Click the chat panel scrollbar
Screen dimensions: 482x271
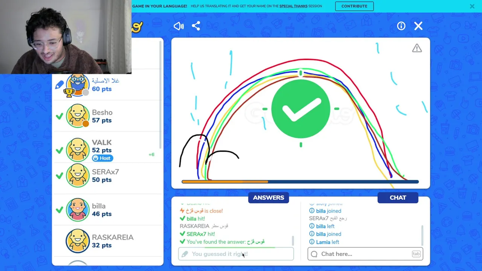point(422,235)
